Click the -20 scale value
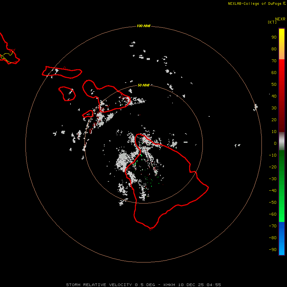 [x=273, y=167]
